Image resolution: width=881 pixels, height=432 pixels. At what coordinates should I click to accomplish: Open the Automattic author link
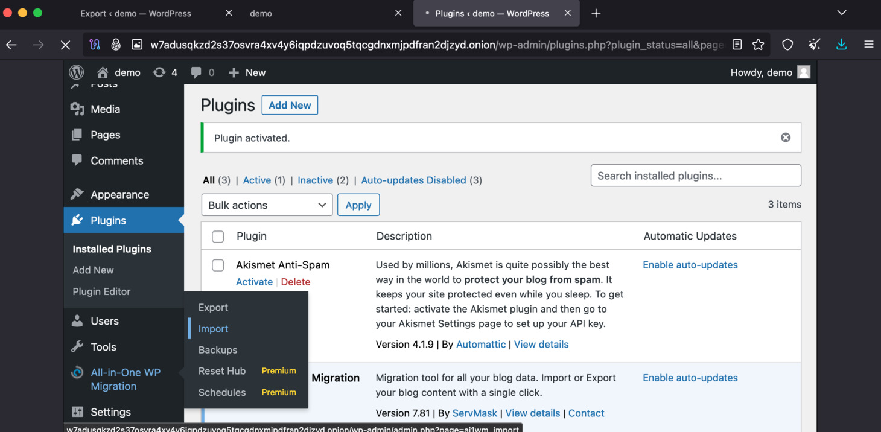coord(481,345)
